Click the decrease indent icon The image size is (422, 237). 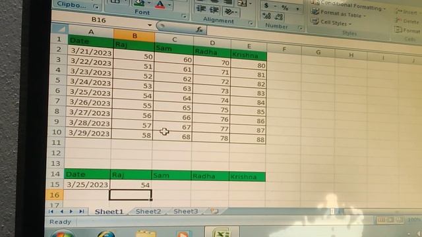tap(200, 9)
